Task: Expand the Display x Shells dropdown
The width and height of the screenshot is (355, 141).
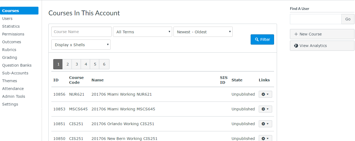Action: click(x=81, y=45)
